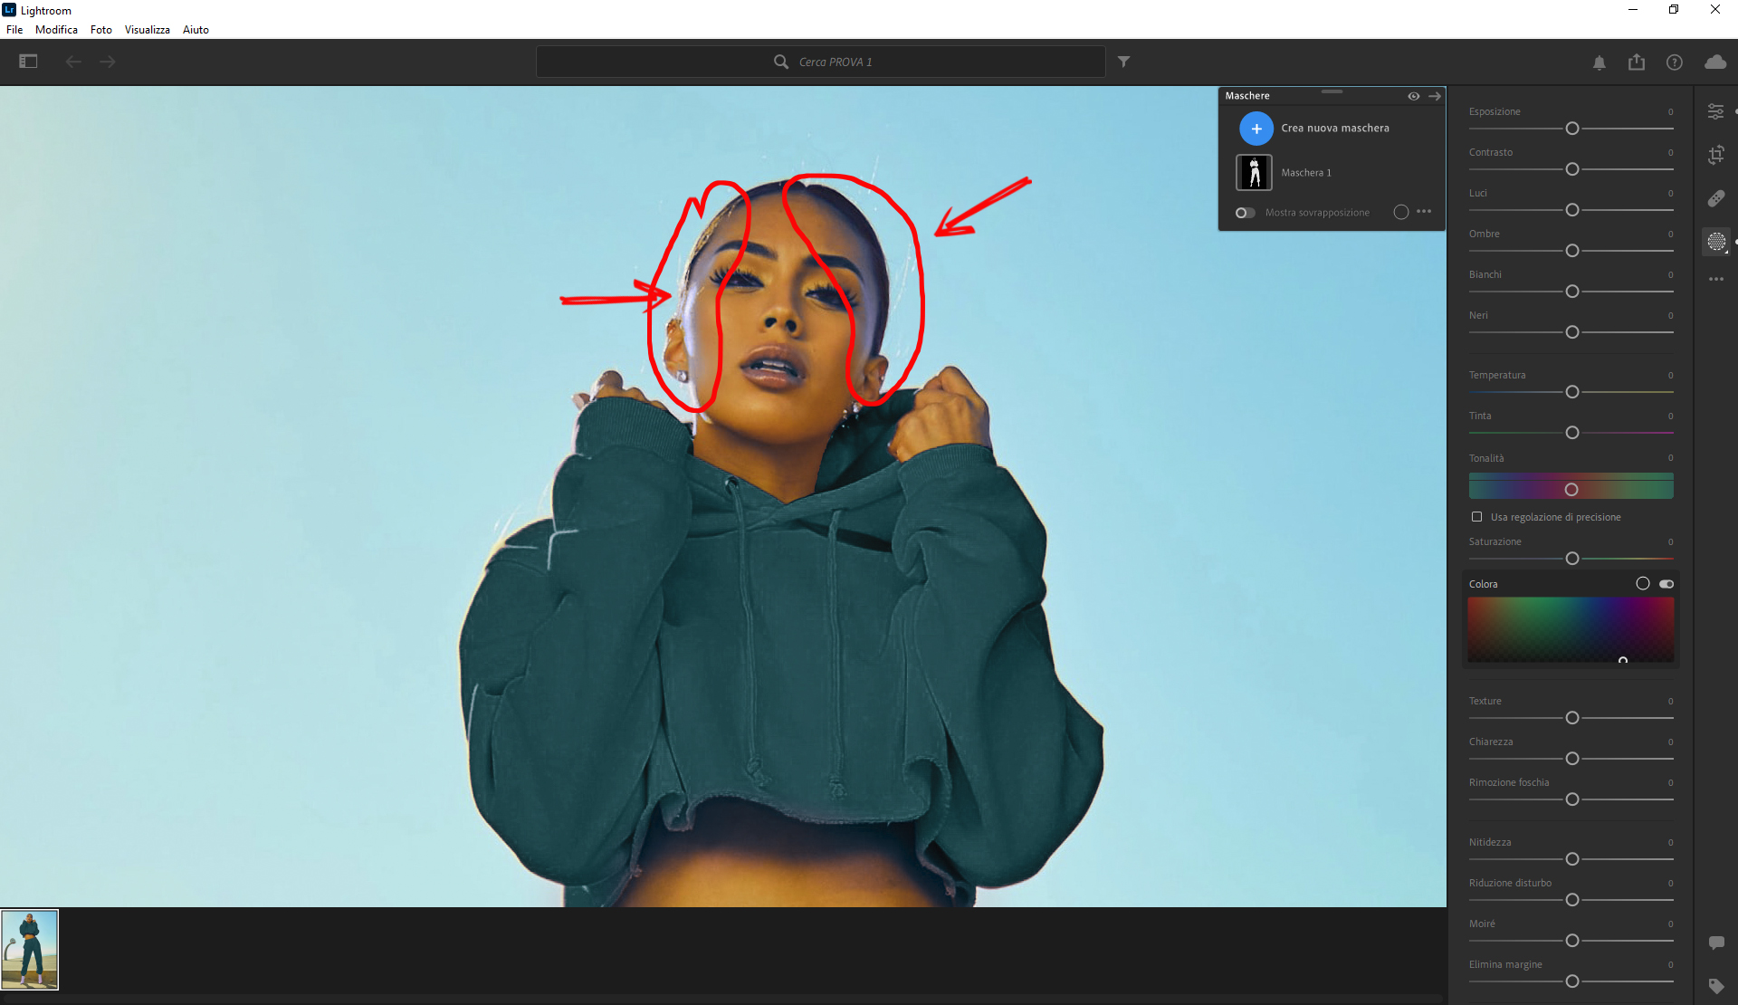The image size is (1738, 1005).
Task: Toggle Mostra sovrapposizione switch
Action: coord(1246,213)
